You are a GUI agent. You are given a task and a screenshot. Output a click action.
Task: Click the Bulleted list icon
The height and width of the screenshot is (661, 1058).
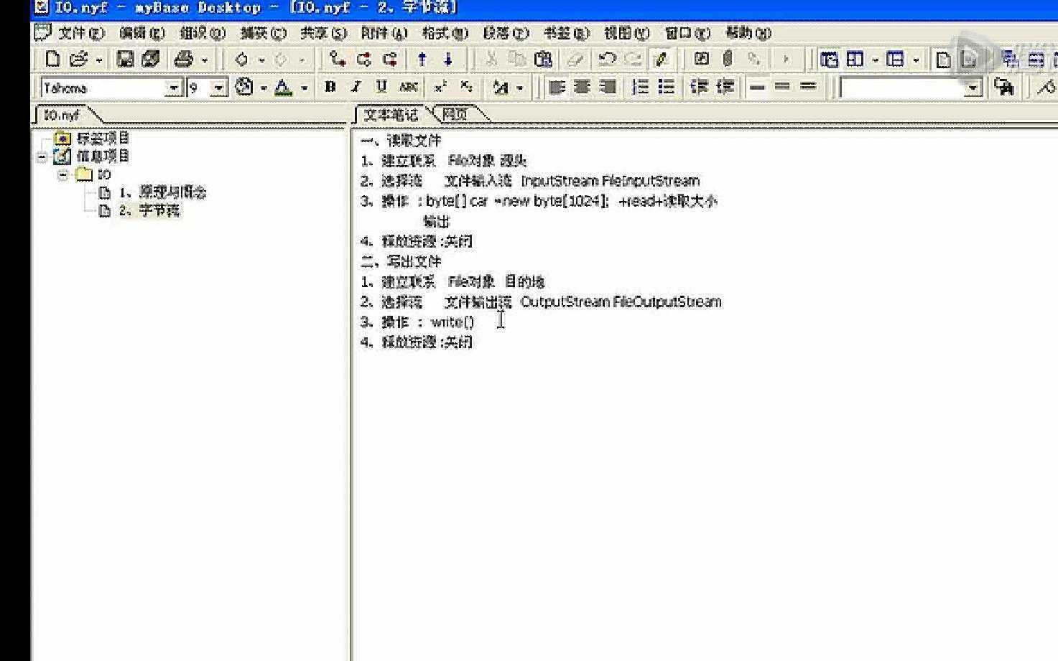666,87
